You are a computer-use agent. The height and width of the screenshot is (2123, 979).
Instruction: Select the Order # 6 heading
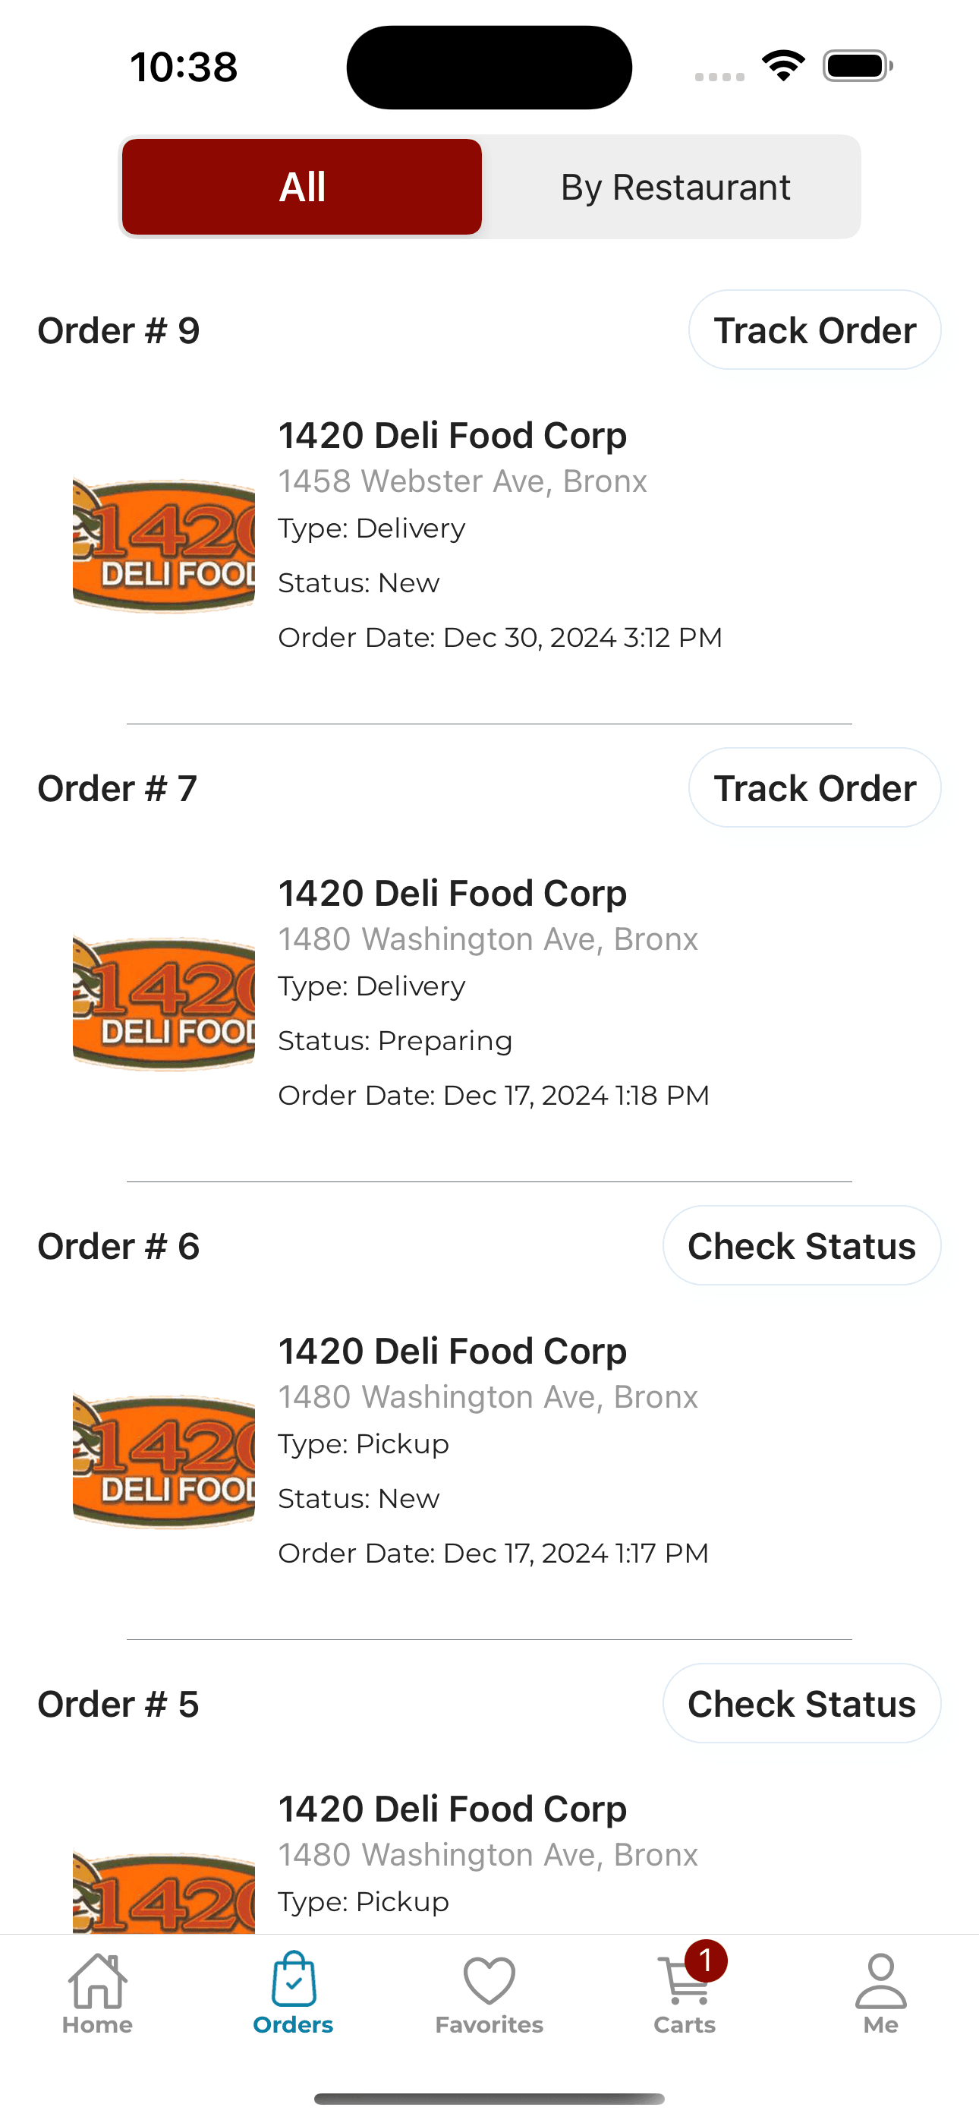point(118,1246)
